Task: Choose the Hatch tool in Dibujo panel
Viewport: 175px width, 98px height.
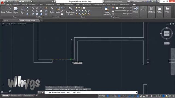Action: pos(27,14)
